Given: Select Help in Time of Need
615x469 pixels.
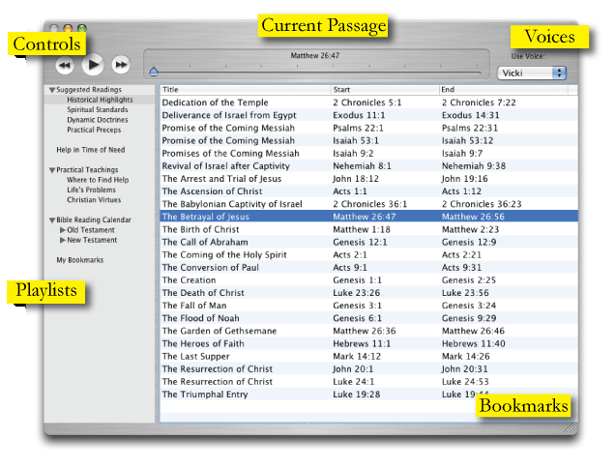Looking at the screenshot, I should [90, 150].
